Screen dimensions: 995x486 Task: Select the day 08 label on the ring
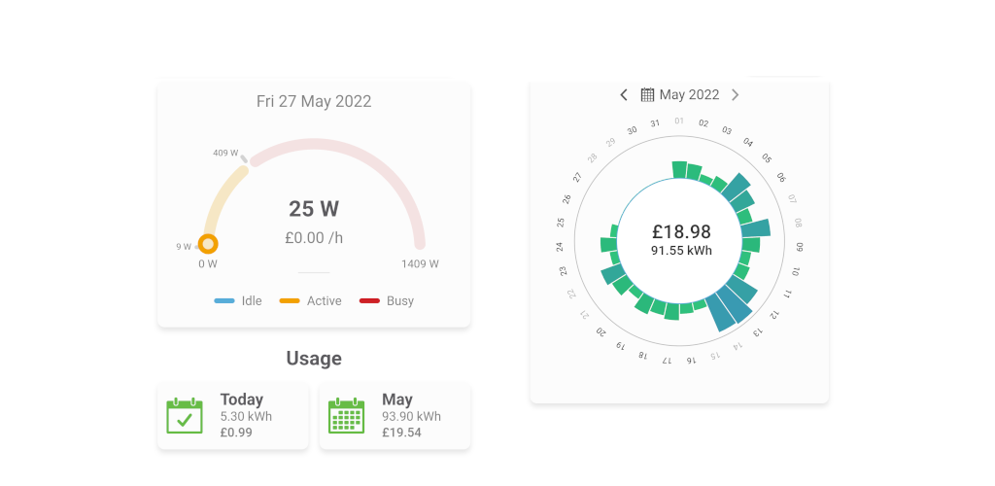799,224
